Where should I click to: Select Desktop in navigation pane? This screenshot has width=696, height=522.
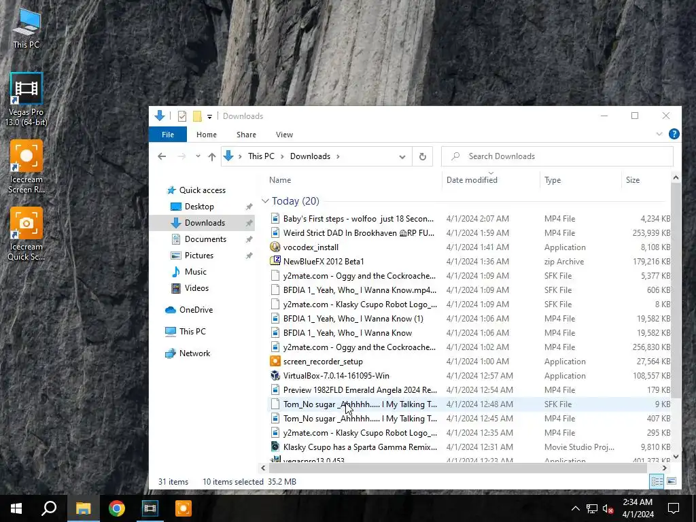(199, 207)
